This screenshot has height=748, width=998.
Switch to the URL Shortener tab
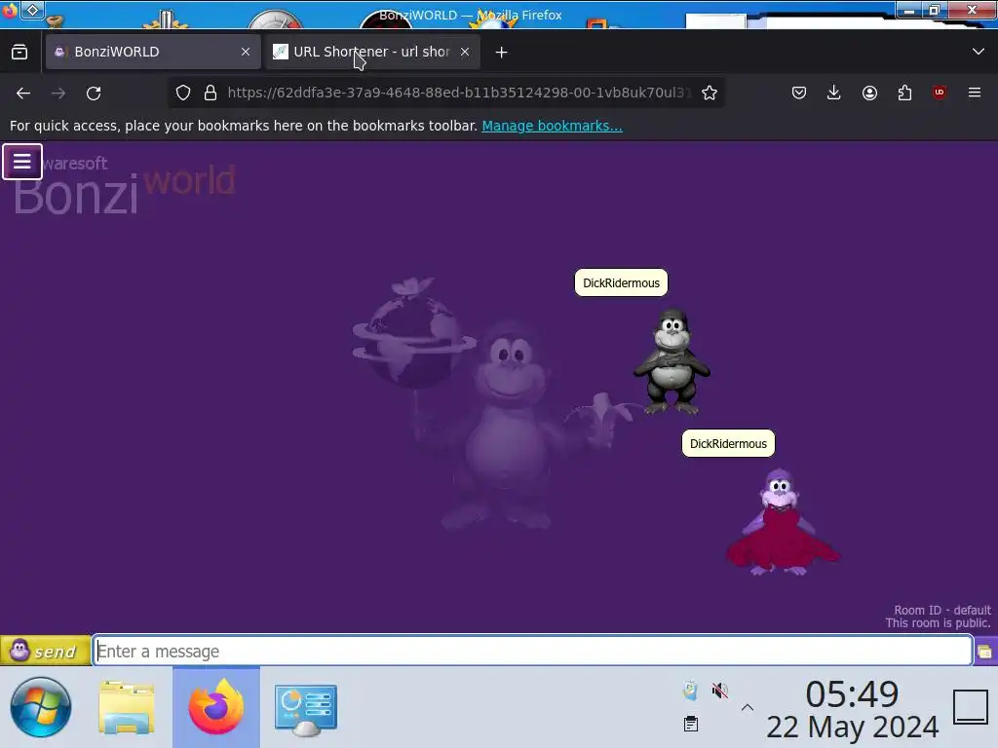[x=372, y=52]
